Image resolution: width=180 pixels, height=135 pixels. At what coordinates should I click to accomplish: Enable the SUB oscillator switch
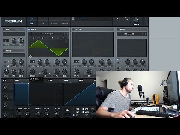click(x=4, y=30)
